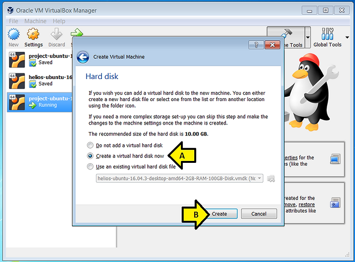Click the folder icon to browse disk file
The width and height of the screenshot is (355, 262).
(x=271, y=179)
